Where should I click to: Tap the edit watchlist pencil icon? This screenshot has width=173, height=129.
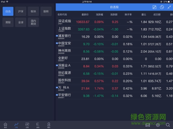pos(155,7)
